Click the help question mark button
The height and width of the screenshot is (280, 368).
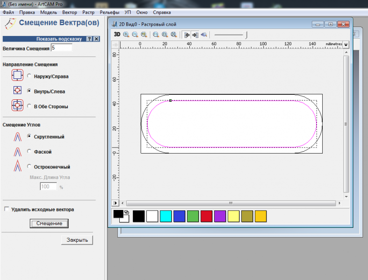point(89,39)
